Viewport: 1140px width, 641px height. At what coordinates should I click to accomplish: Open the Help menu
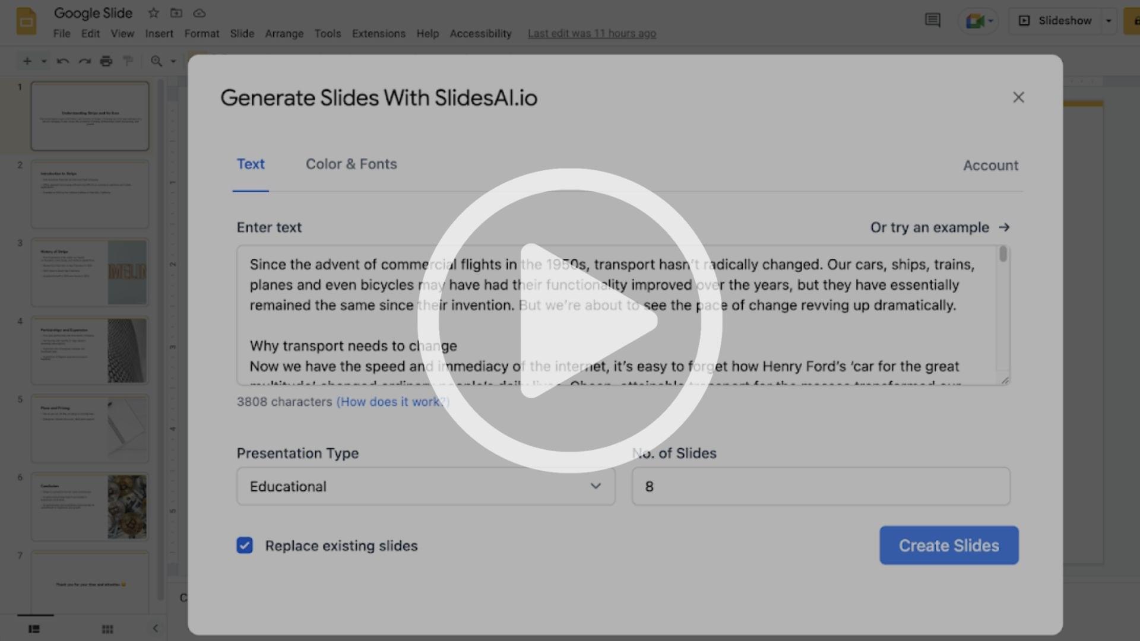427,33
